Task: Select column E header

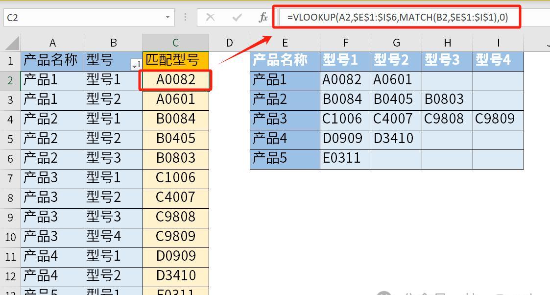Action: click(285, 43)
